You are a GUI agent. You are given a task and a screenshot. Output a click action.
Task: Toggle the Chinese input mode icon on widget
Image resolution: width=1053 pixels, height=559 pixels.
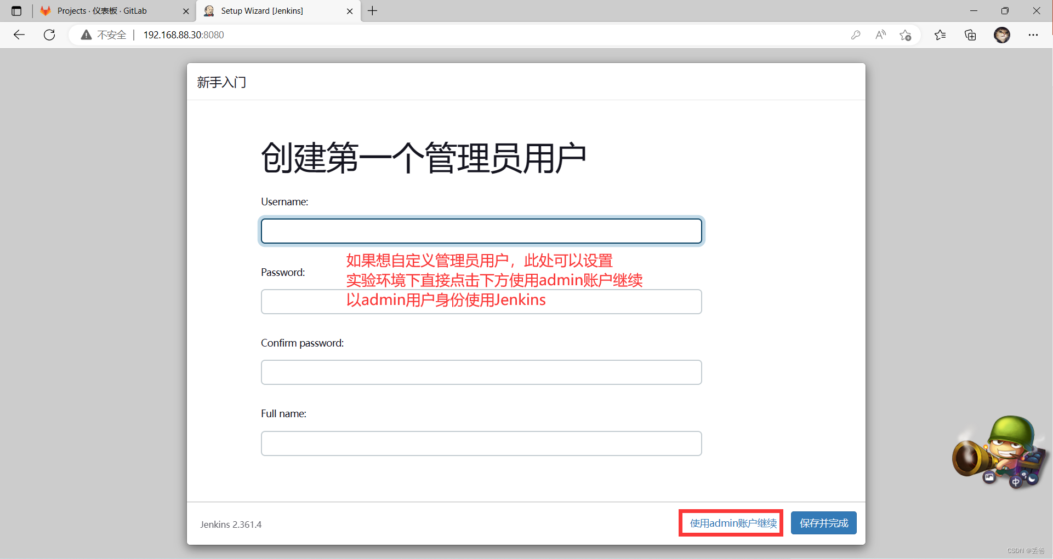tap(1015, 482)
